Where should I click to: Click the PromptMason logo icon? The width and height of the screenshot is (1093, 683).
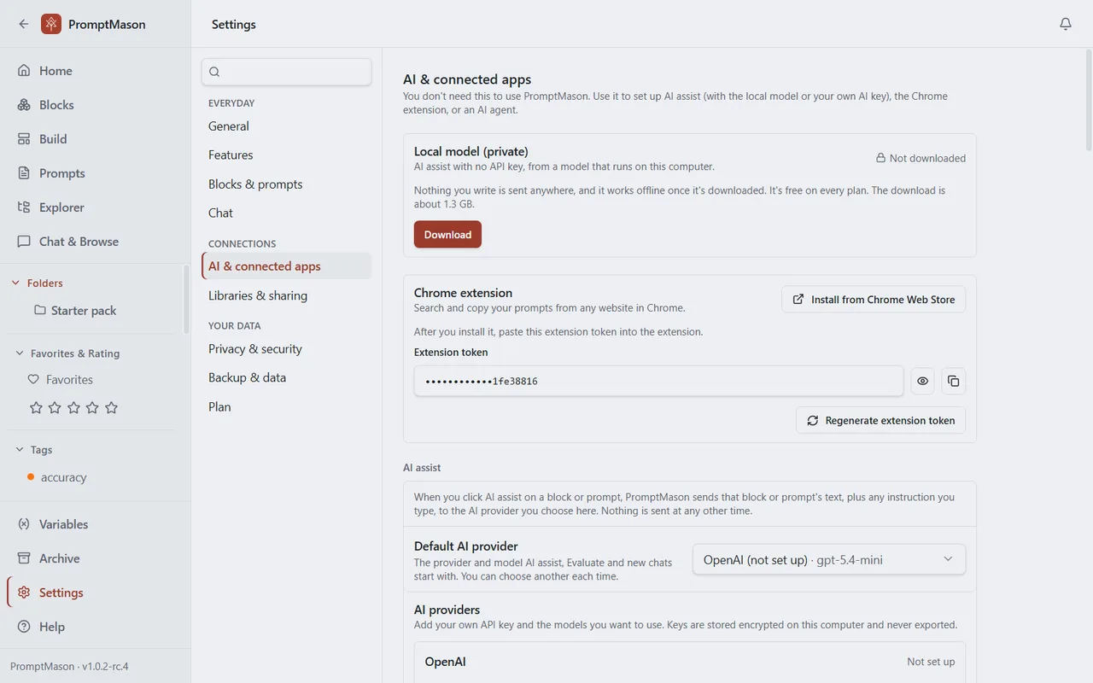point(51,24)
